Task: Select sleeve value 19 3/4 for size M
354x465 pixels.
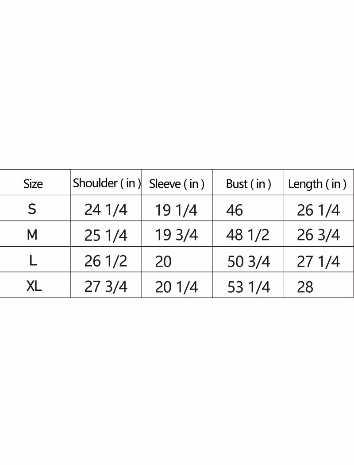Action: pos(176,235)
